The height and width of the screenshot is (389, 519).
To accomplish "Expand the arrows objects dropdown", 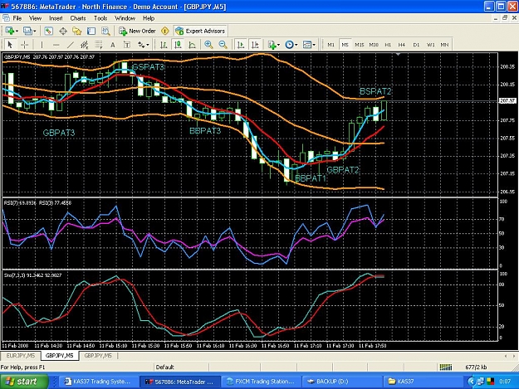I will [x=148, y=45].
